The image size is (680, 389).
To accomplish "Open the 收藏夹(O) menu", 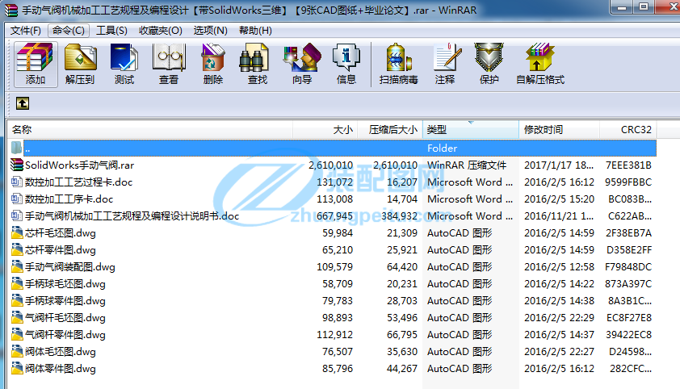I will pyautogui.click(x=161, y=31).
